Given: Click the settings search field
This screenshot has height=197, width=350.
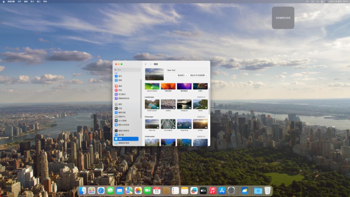Looking at the screenshot, I should 127,70.
